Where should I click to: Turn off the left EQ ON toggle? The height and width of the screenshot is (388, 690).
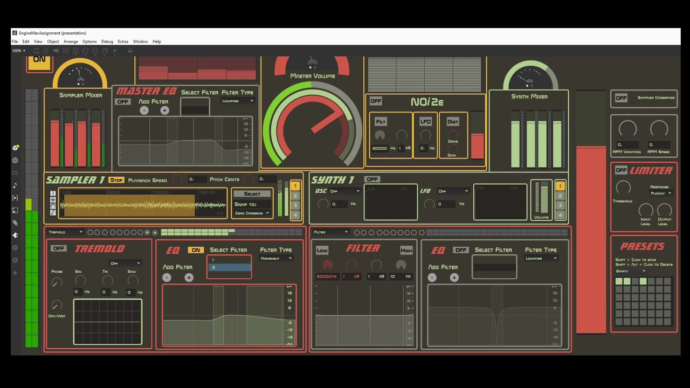click(x=195, y=250)
